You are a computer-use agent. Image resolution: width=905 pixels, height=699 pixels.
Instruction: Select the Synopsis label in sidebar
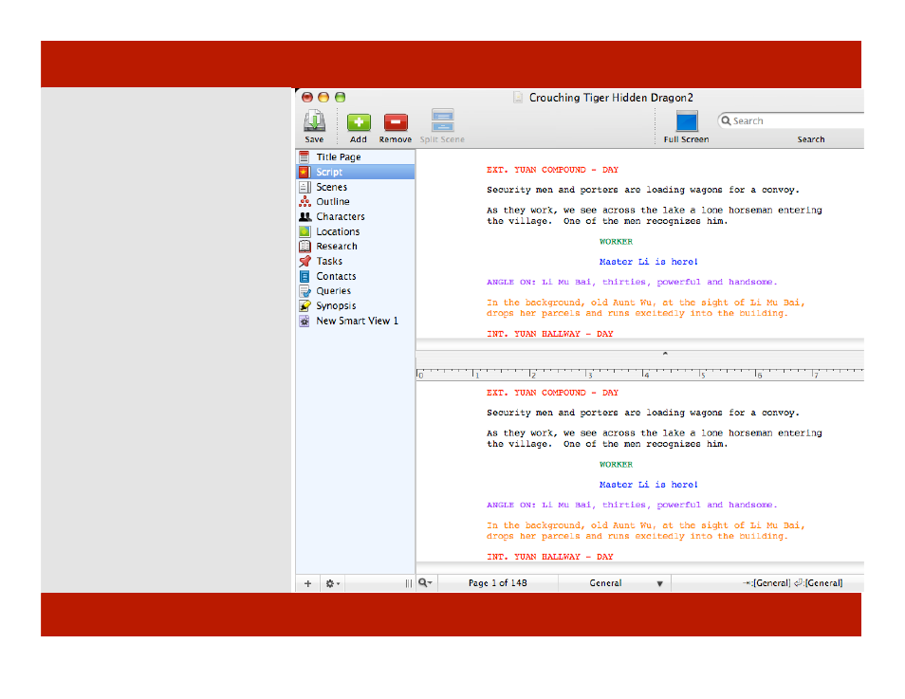(336, 306)
